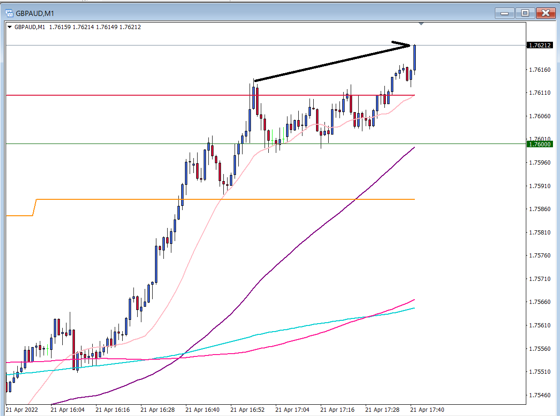Expand the triangle beside GBPAUD,M1 label
This screenshot has height=416, width=560.
coord(10,27)
